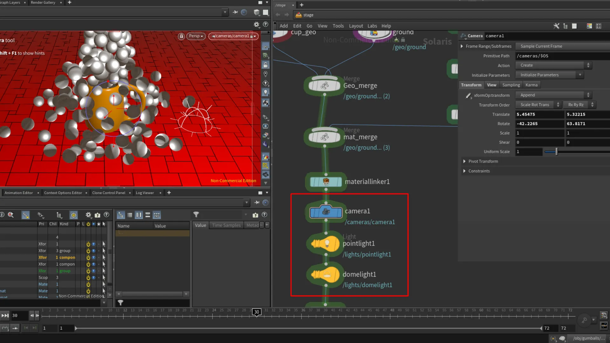Select the domelight1 node in the network
Viewport: 610px width, 343px height.
[326, 275]
